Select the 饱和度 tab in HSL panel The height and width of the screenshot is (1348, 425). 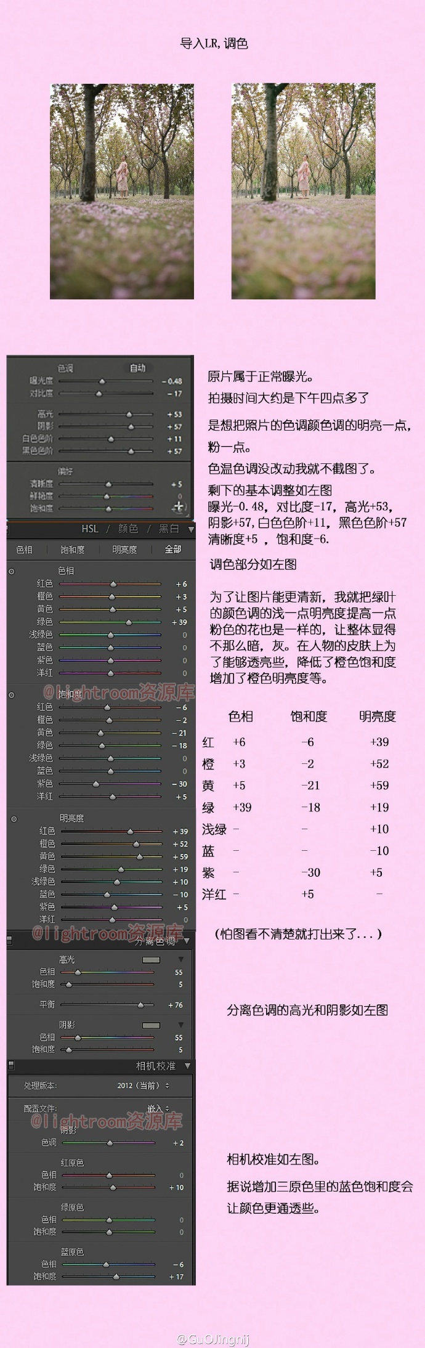(x=73, y=550)
